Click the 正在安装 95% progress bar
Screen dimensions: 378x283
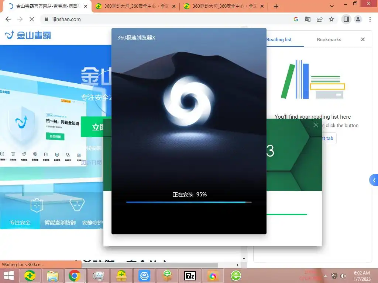[x=189, y=202]
